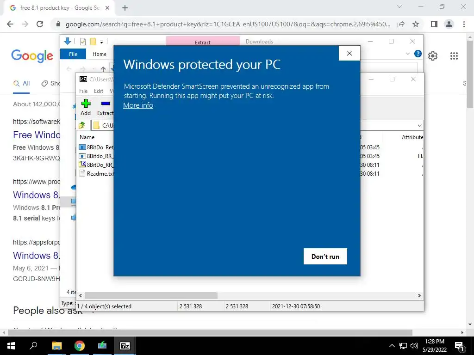Open the File tab in File Explorer
Viewport: 474px width, 355px height.
(73, 54)
